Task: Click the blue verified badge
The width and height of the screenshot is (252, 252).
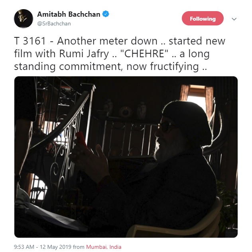Action: [106, 14]
